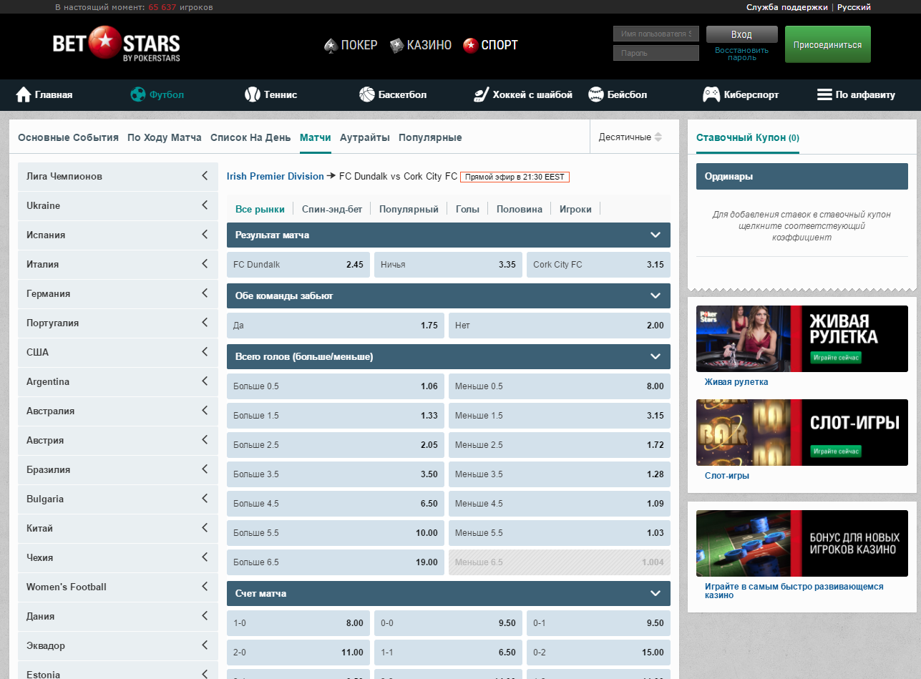Image resolution: width=921 pixels, height=679 pixels.
Task: Switch to По Ходу Матча tab
Action: (x=165, y=137)
